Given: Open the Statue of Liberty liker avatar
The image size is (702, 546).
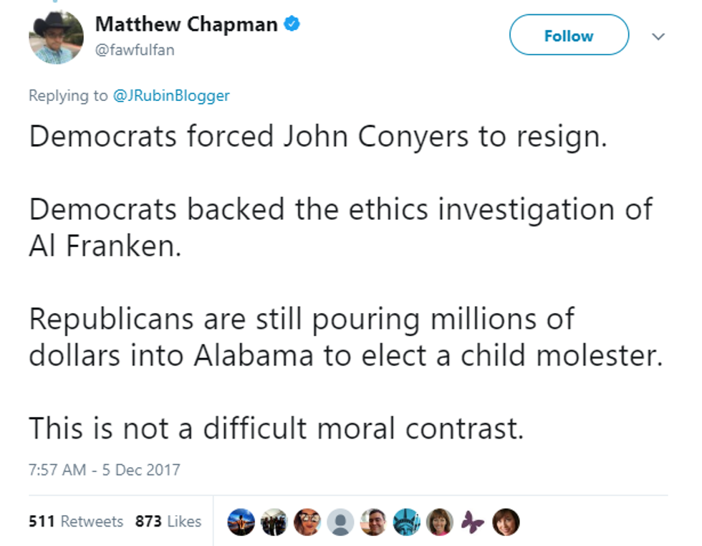Looking at the screenshot, I should [x=405, y=522].
